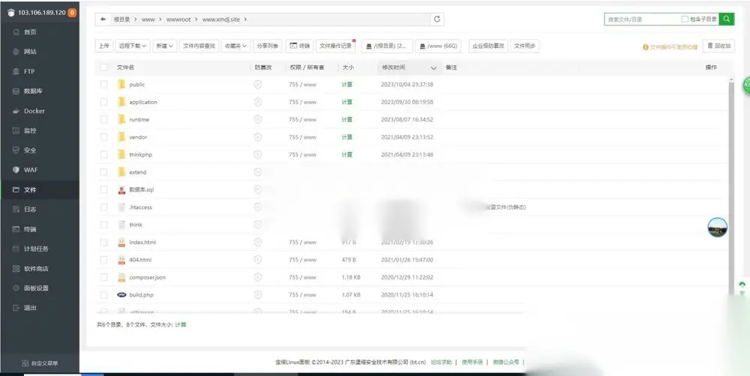Click 使用手册 user manual footer link
Image resolution: width=750 pixels, height=376 pixels.
(x=472, y=363)
